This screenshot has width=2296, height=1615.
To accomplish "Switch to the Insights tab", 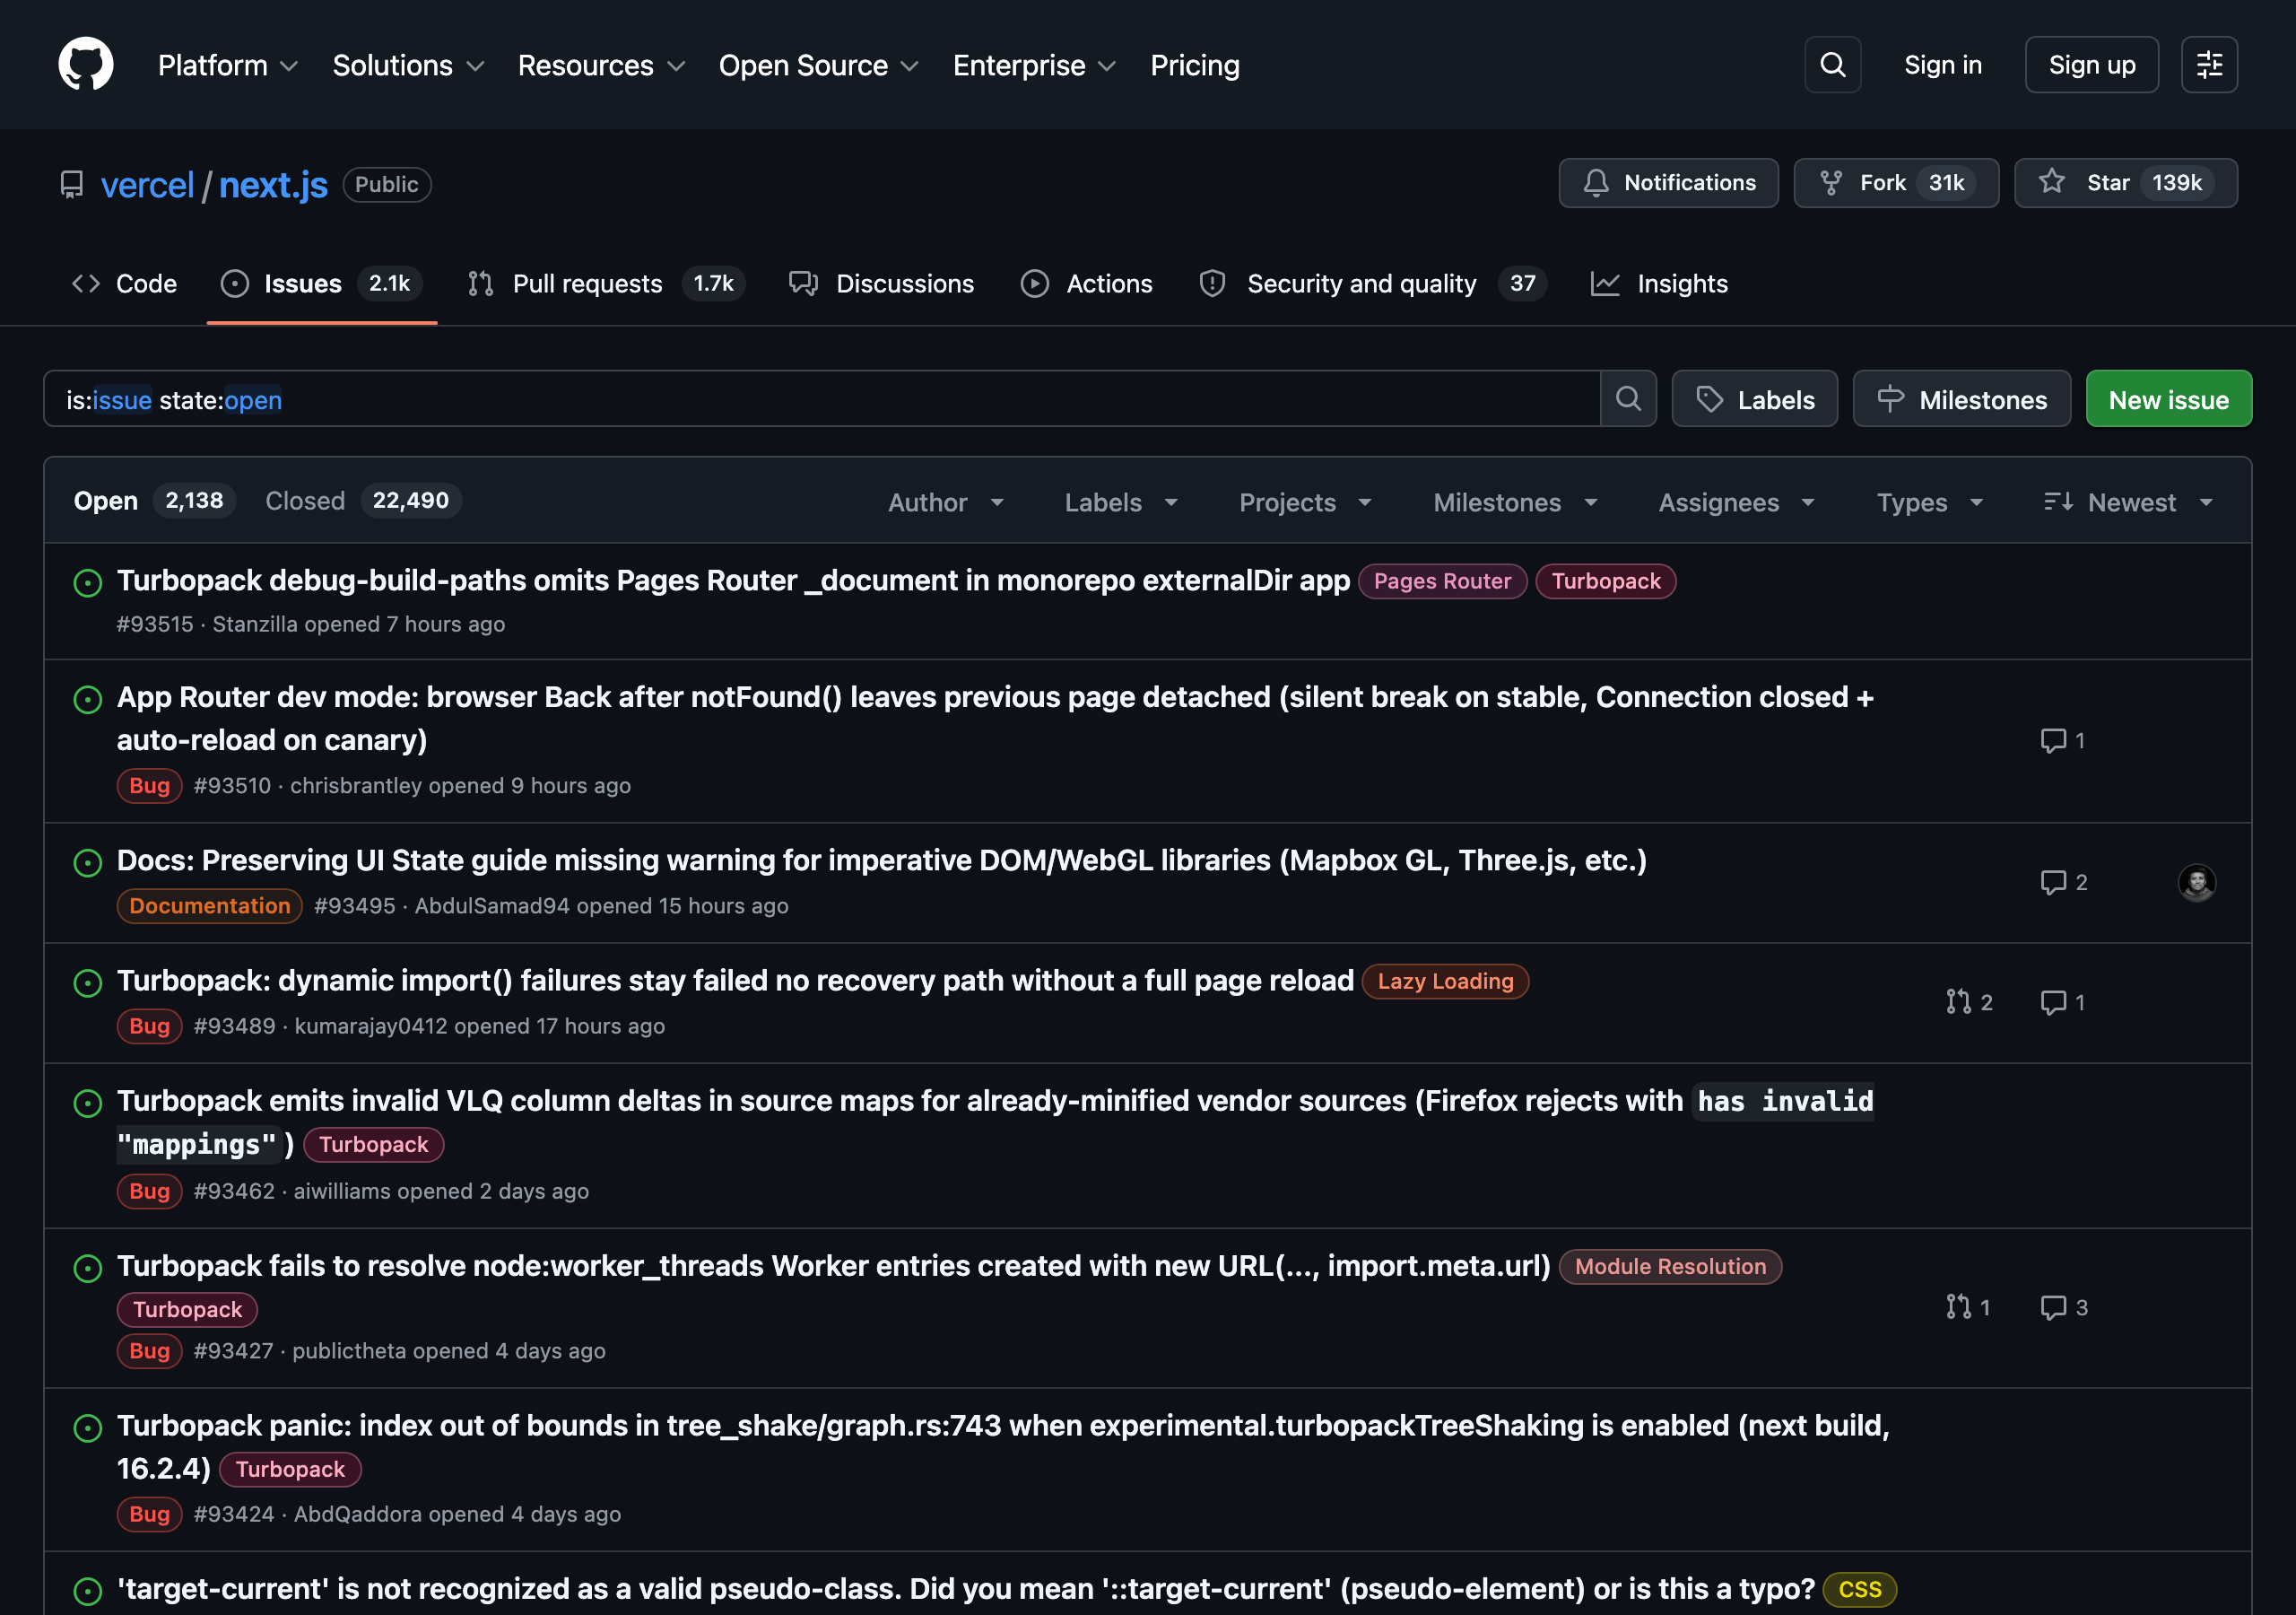I will (x=1659, y=284).
